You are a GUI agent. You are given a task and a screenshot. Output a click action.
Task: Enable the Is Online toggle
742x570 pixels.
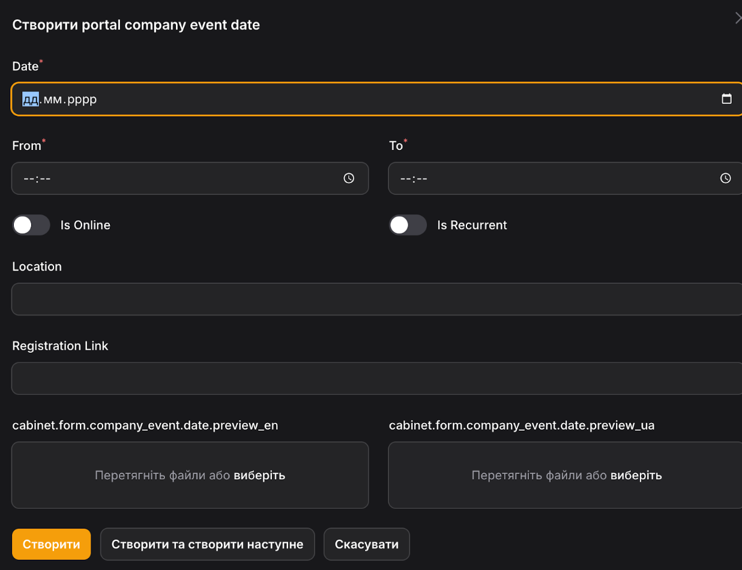pos(31,225)
